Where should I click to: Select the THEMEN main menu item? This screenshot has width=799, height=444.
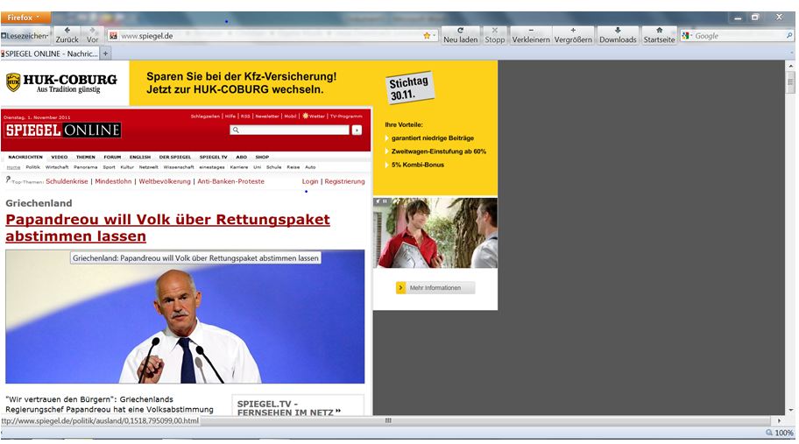86,157
